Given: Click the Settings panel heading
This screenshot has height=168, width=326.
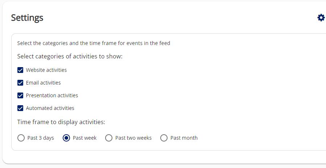Looking at the screenshot, I should pos(27,18).
